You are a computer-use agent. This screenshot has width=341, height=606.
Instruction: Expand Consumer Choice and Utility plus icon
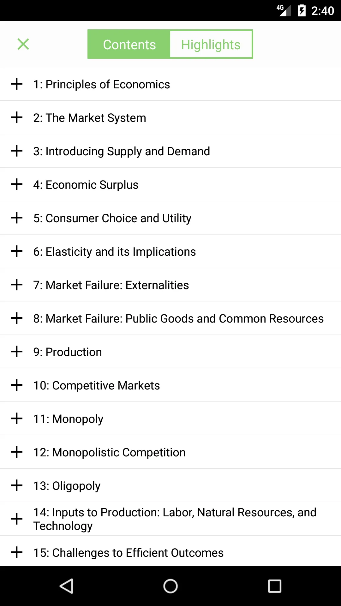coord(16,218)
